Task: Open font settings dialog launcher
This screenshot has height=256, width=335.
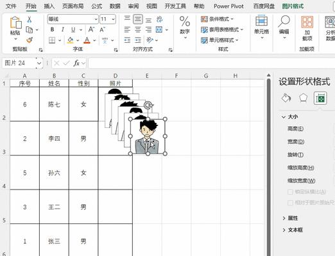Action: [x=116, y=50]
